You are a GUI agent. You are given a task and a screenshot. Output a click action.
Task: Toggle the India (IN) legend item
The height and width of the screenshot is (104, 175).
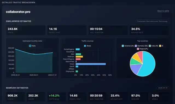point(153,46)
